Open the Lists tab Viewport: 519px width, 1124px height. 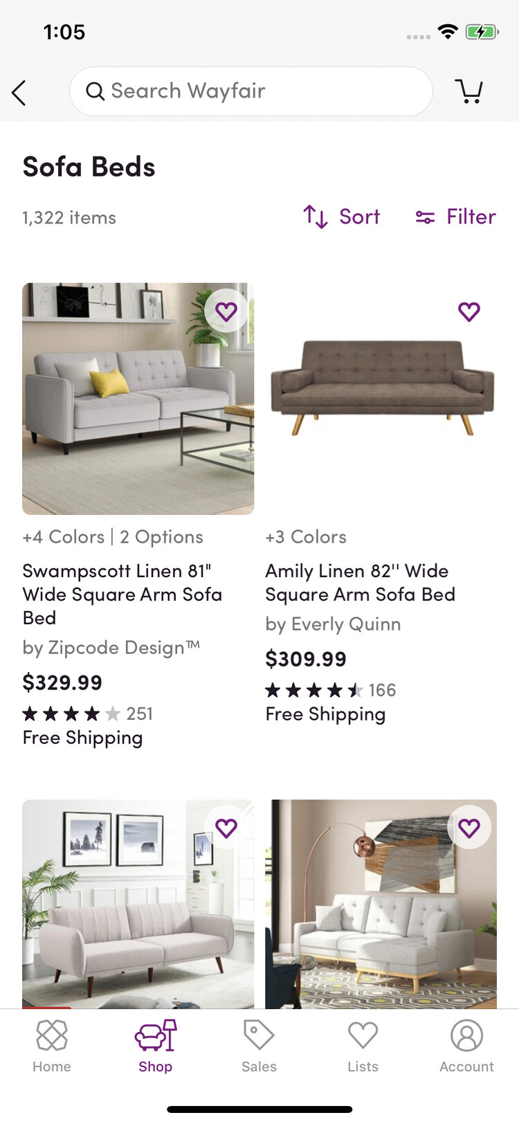(x=363, y=1046)
